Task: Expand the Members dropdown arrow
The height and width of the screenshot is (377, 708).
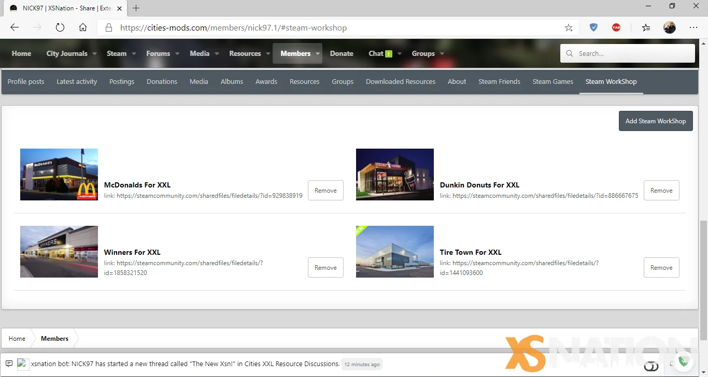Action: 318,53
